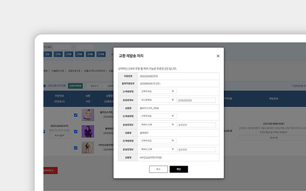Click tracking number field containing 2131232132
The height and width of the screenshot is (191, 306).
click(x=196, y=100)
